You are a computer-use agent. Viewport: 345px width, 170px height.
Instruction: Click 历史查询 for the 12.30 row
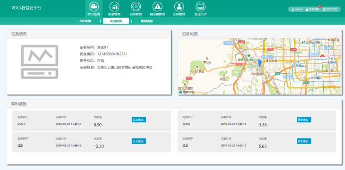point(139,141)
